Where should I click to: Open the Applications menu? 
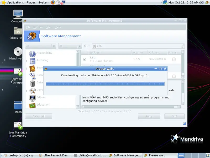pyautogui.click(x=15, y=2)
